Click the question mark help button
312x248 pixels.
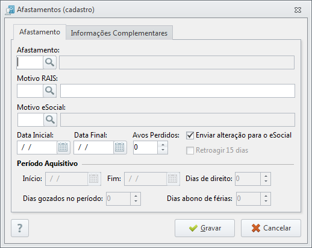[20, 228]
